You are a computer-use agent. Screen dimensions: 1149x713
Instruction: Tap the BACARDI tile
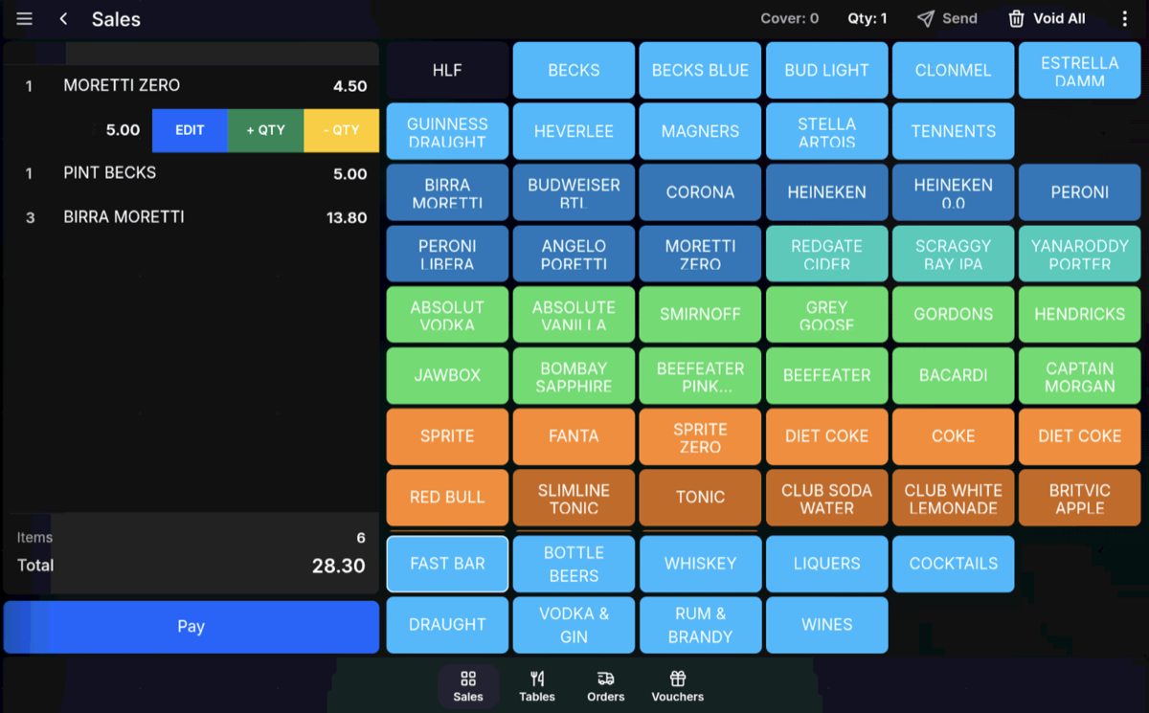click(x=953, y=375)
